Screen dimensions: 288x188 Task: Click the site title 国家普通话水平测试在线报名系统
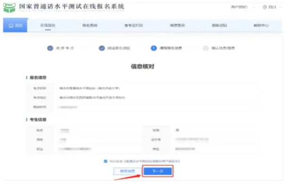pyautogui.click(x=72, y=7)
